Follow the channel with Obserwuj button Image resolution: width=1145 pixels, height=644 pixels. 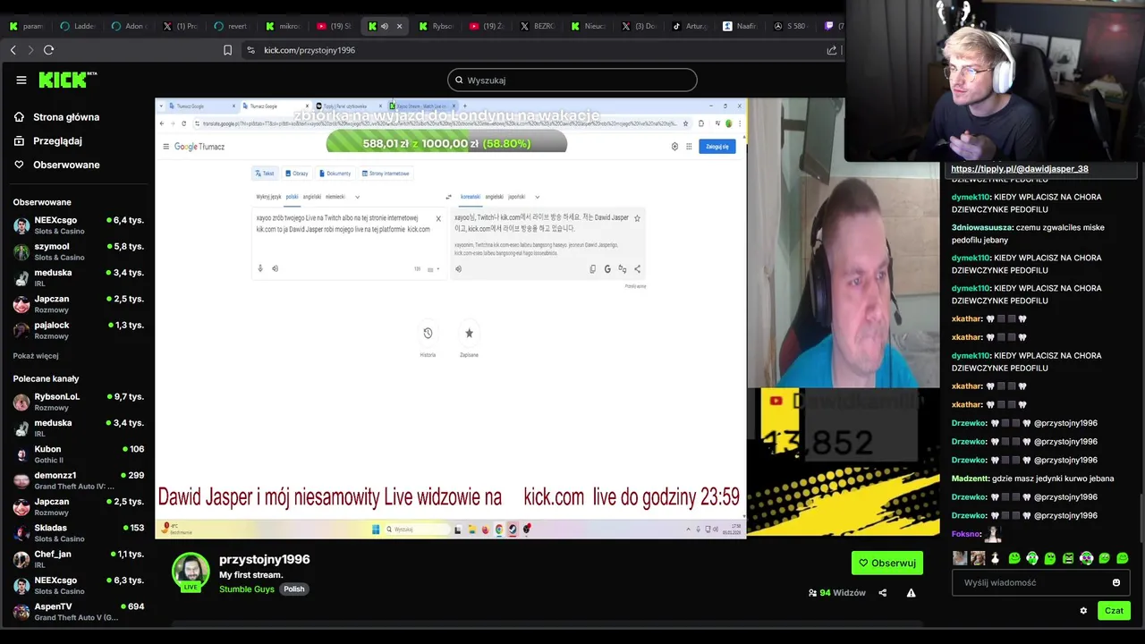pyautogui.click(x=887, y=563)
